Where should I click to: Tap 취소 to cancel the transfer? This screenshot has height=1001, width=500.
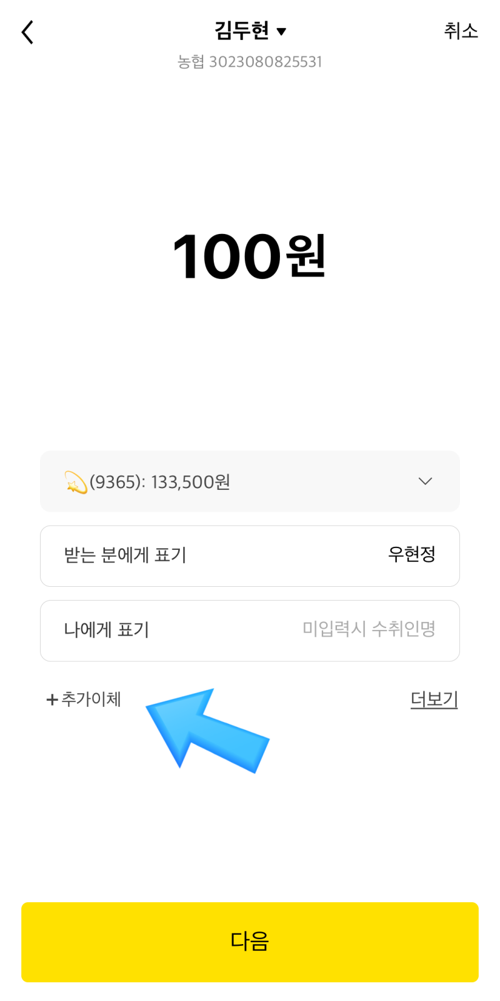click(461, 31)
